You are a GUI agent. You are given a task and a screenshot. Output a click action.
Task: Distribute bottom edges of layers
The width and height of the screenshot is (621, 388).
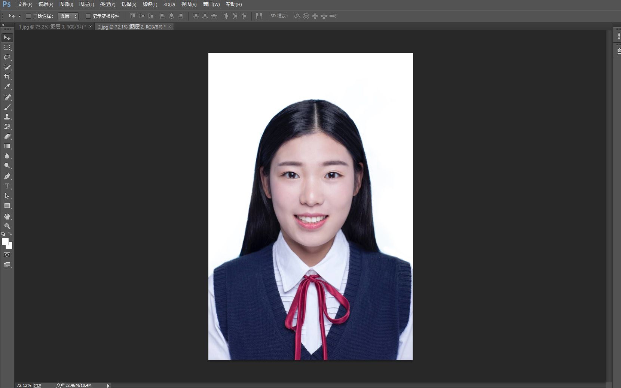click(x=214, y=16)
